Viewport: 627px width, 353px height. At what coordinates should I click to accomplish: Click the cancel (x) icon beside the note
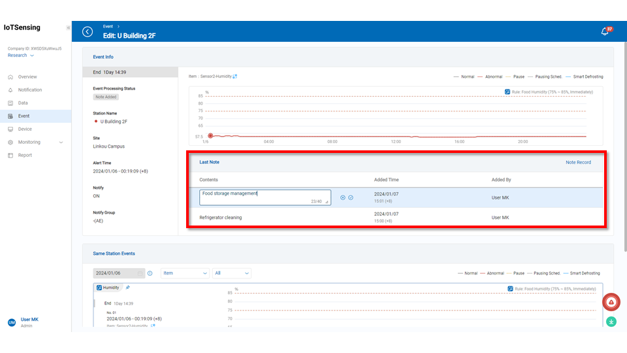[343, 197]
